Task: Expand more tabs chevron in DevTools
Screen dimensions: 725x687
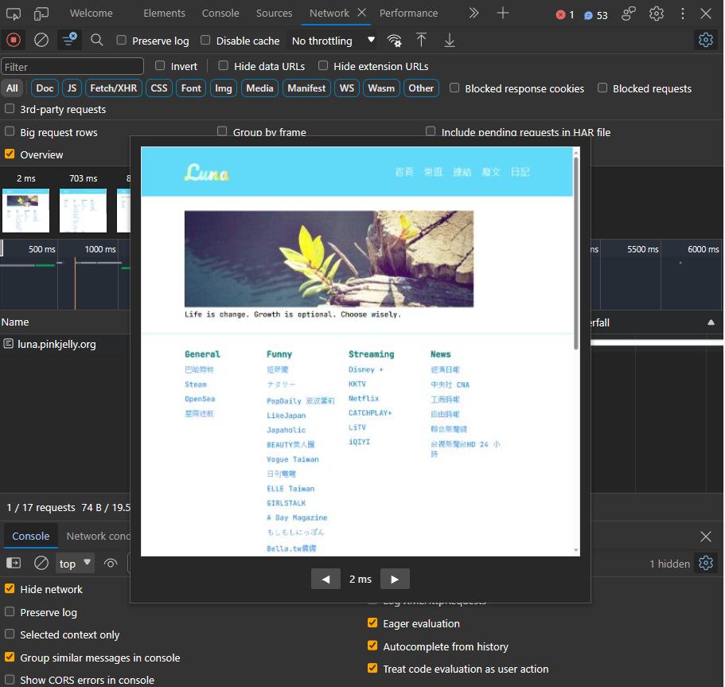Action: pos(474,14)
